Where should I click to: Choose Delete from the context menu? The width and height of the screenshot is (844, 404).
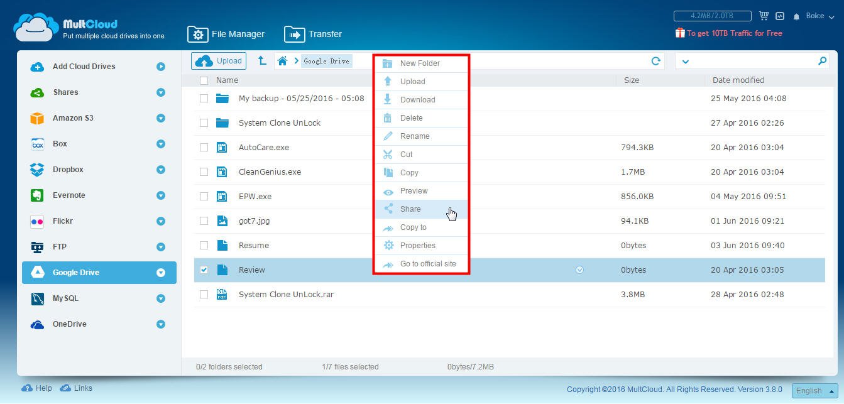point(421,118)
